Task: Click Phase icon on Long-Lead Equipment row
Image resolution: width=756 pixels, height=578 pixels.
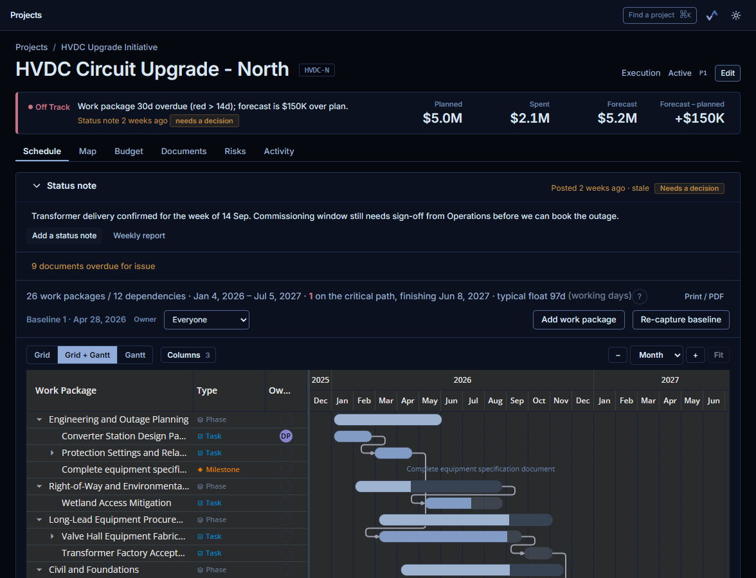Action: [200, 520]
